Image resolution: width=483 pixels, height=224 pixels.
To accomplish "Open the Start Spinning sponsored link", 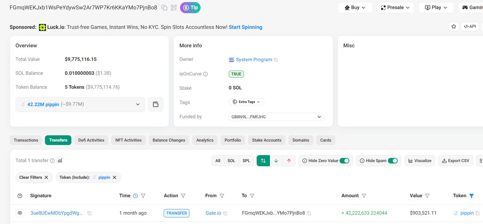I will 245,27.
